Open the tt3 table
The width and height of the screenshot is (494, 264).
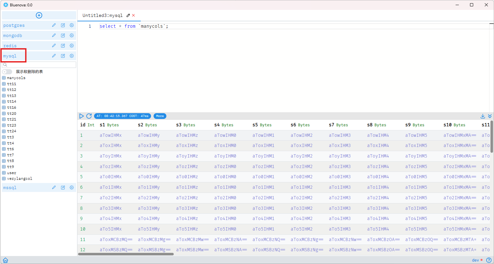pos(8,137)
